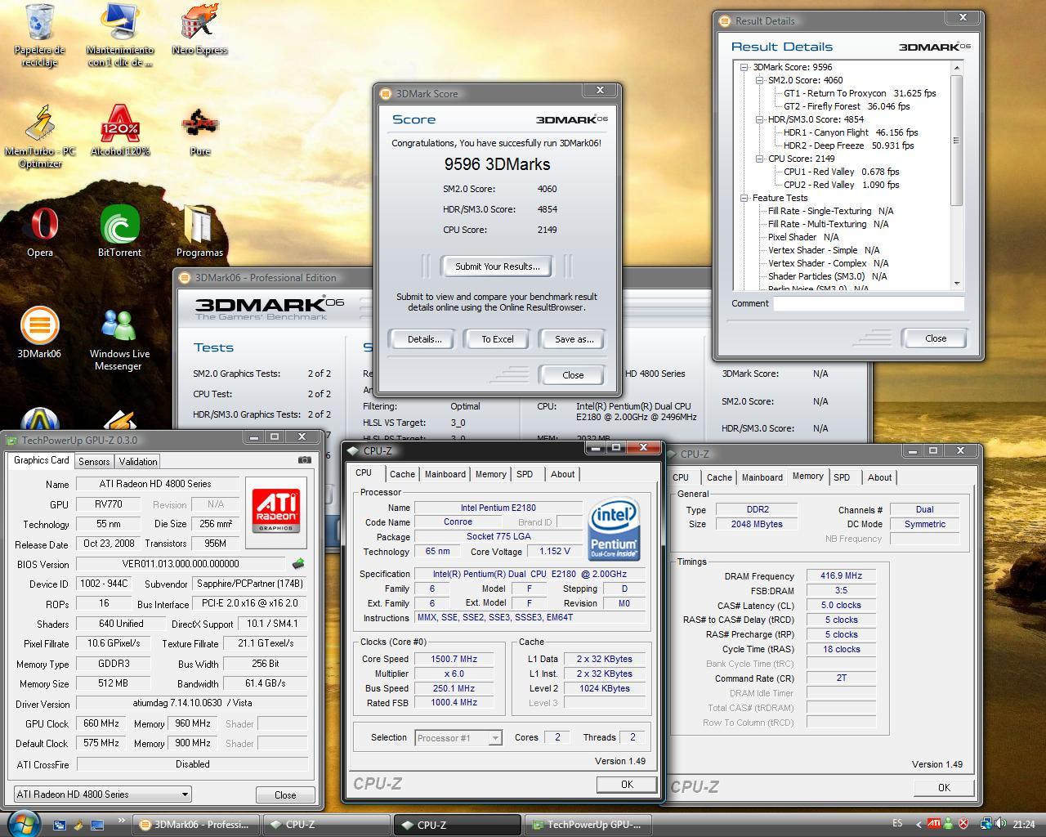
Task: Open Windows Live Messenger desktop icon
Action: point(119,338)
